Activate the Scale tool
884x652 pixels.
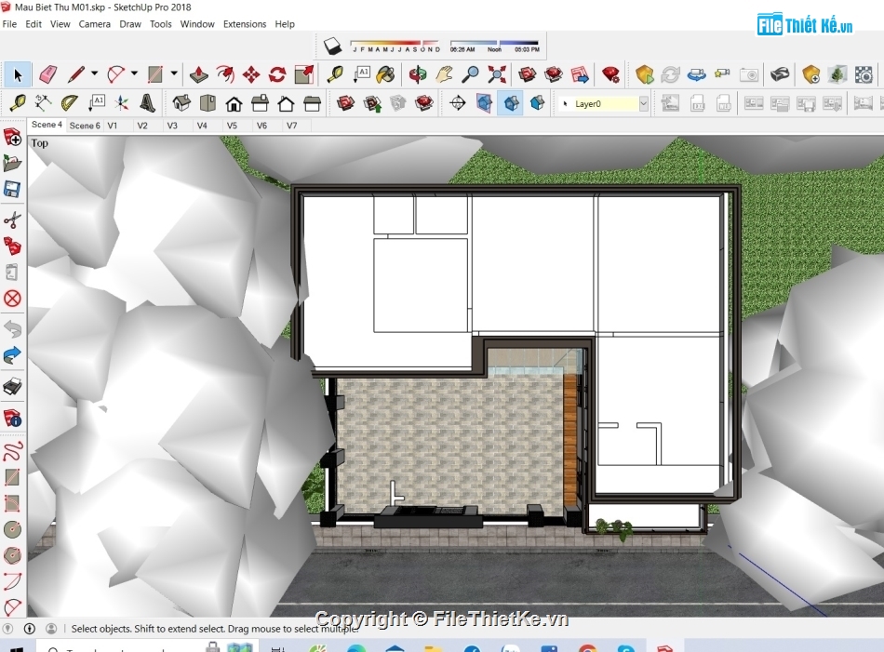coord(304,74)
